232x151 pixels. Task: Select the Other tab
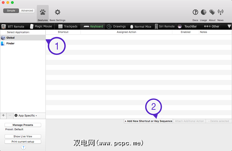(212, 26)
